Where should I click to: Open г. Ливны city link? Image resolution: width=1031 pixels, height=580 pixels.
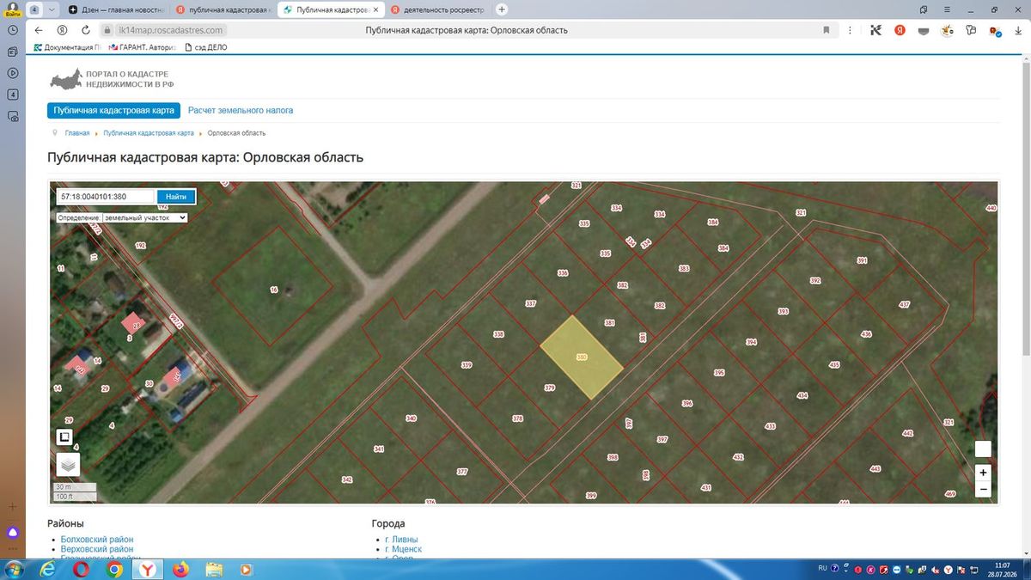(401, 540)
